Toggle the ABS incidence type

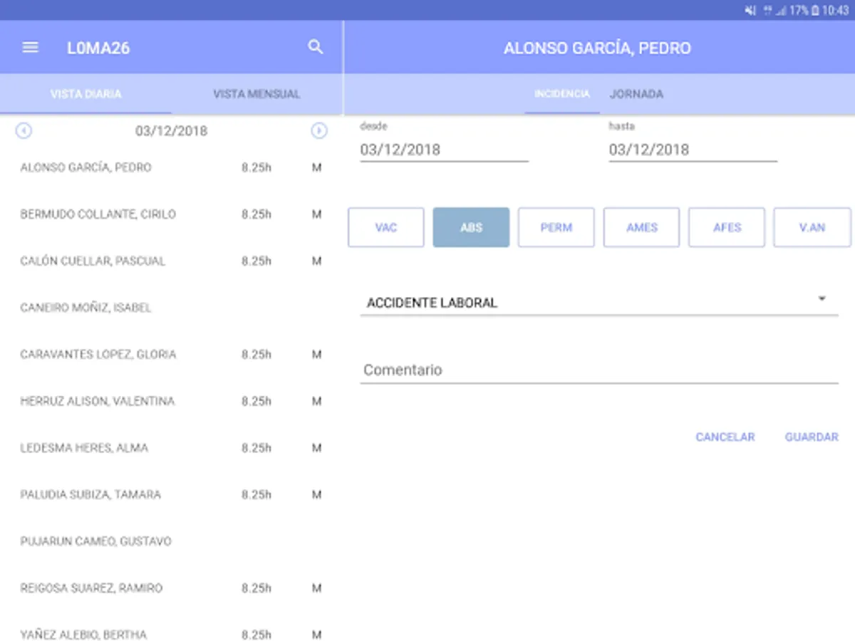471,228
